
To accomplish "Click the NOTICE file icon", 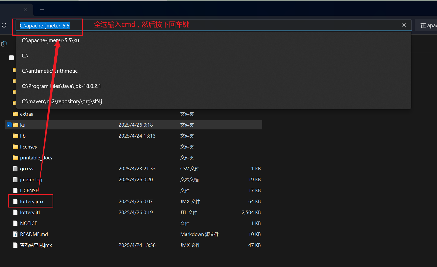I will click(15, 223).
